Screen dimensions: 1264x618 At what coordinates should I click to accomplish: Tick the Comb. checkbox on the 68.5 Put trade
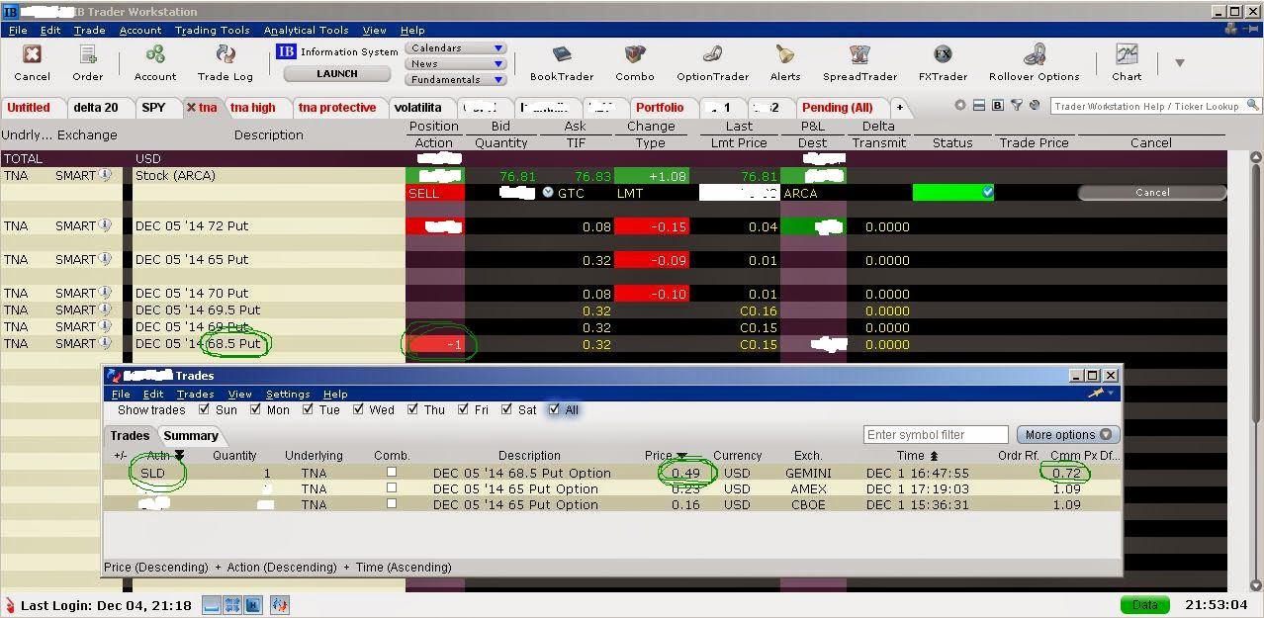(x=392, y=473)
